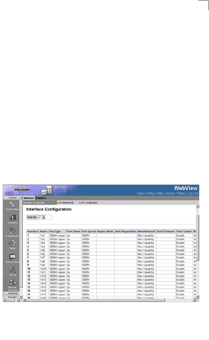This screenshot has width=209, height=340.
Task: Click the main pane horizontal scroll right arrow
Action: [x=194, y=300]
